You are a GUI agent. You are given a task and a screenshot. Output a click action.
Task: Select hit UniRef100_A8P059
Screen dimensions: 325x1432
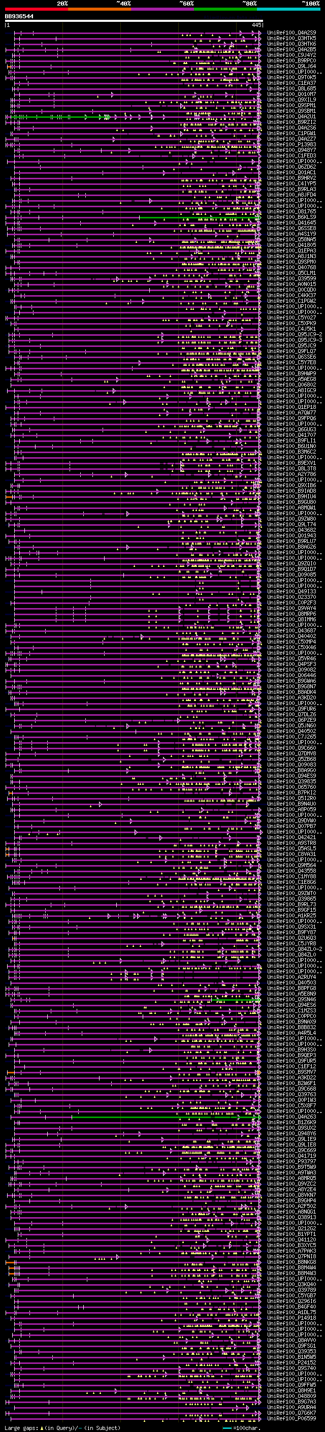[x=291, y=809]
